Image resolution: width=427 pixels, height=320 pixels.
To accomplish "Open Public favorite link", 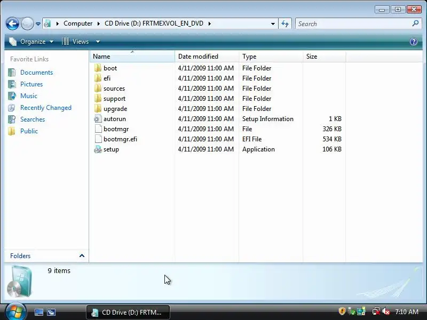I will [29, 131].
